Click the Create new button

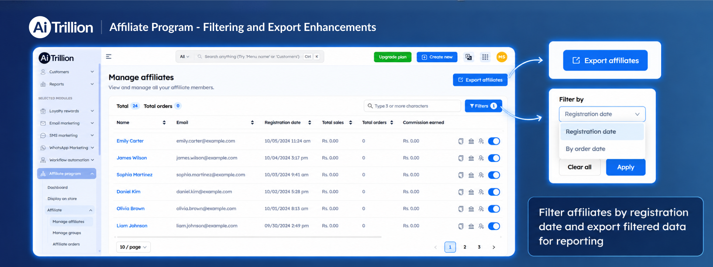pos(437,57)
